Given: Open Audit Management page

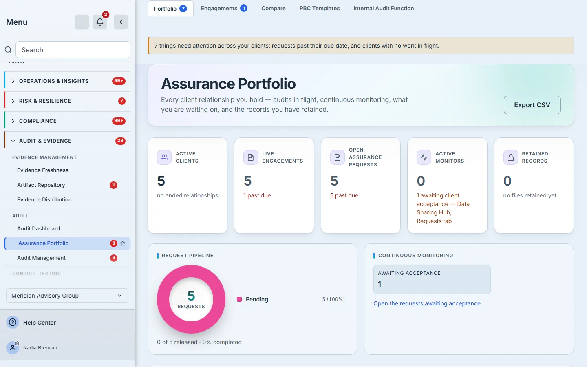Looking at the screenshot, I should pos(67,258).
